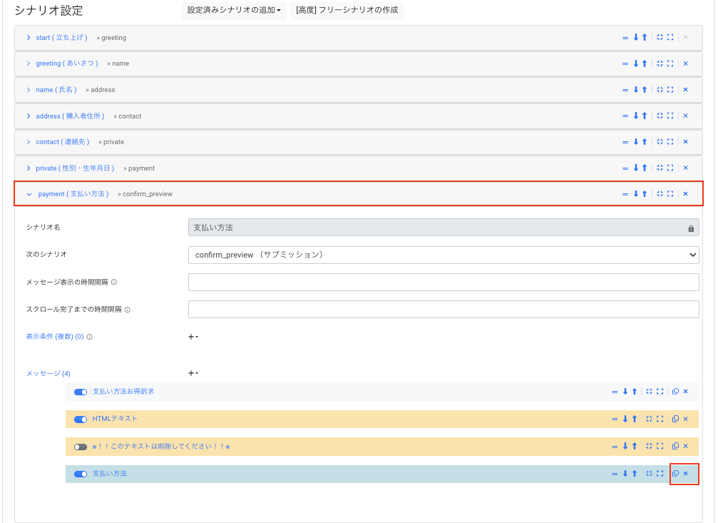Expand the private (性別・生年月日) scenario chevron
The height and width of the screenshot is (523, 718).
pyautogui.click(x=29, y=168)
